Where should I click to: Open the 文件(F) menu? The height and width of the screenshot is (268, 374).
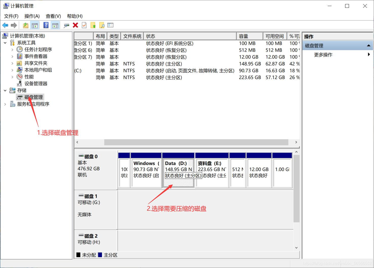click(x=11, y=16)
